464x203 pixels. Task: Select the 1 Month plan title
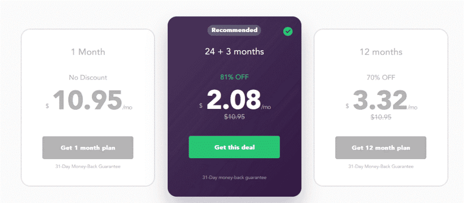[88, 52]
